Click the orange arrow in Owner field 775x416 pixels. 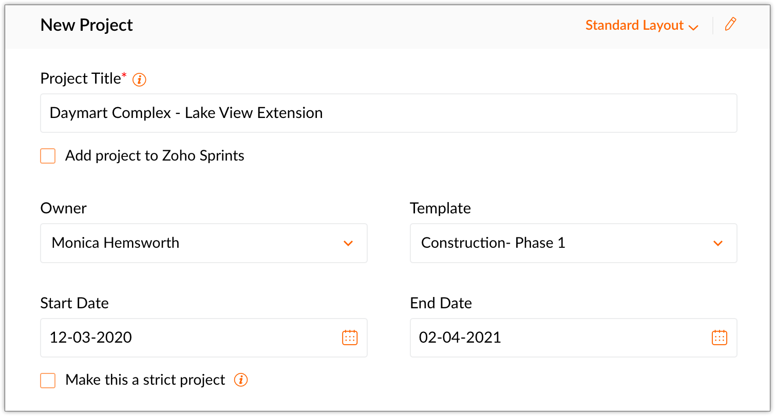(x=348, y=243)
